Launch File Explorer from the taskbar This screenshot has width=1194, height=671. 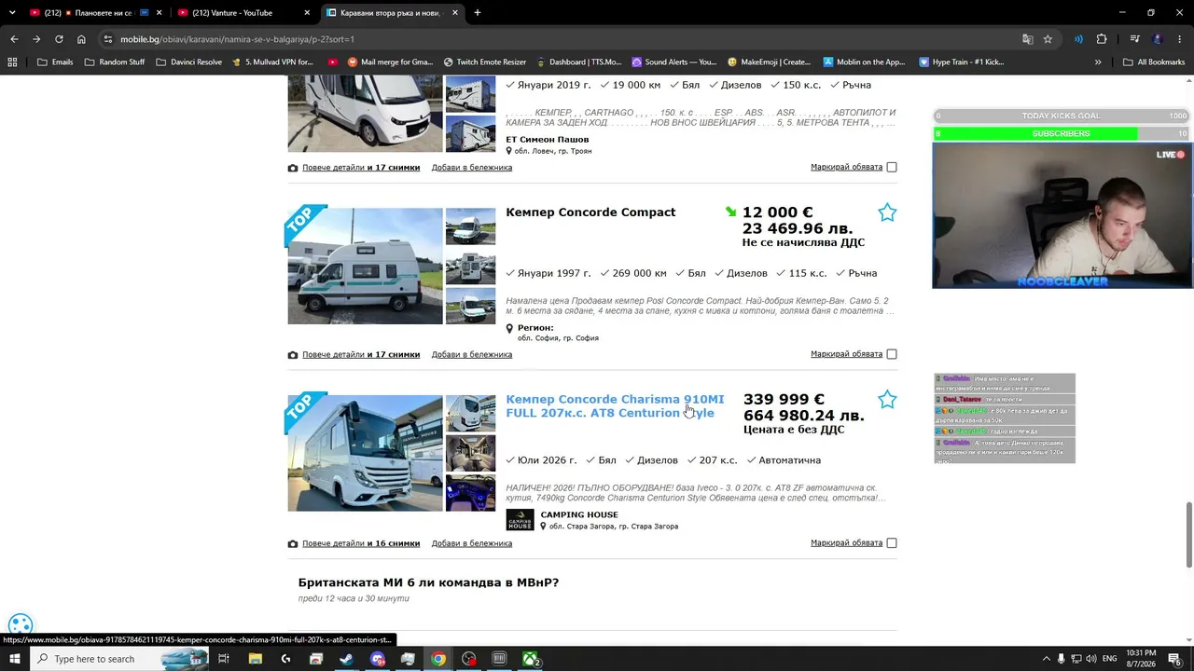(x=255, y=659)
